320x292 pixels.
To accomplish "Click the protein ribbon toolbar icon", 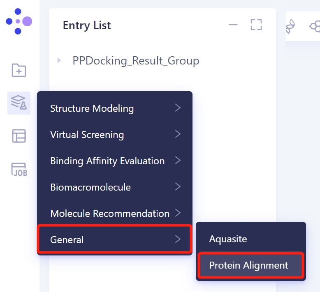I will tap(290, 26).
